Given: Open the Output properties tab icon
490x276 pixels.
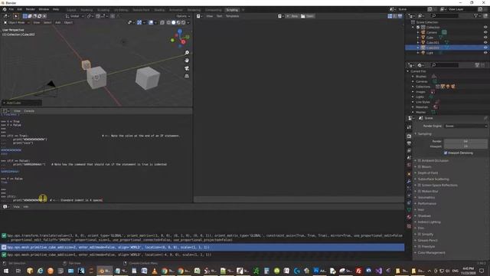Looking at the screenshot, I should 409,143.
